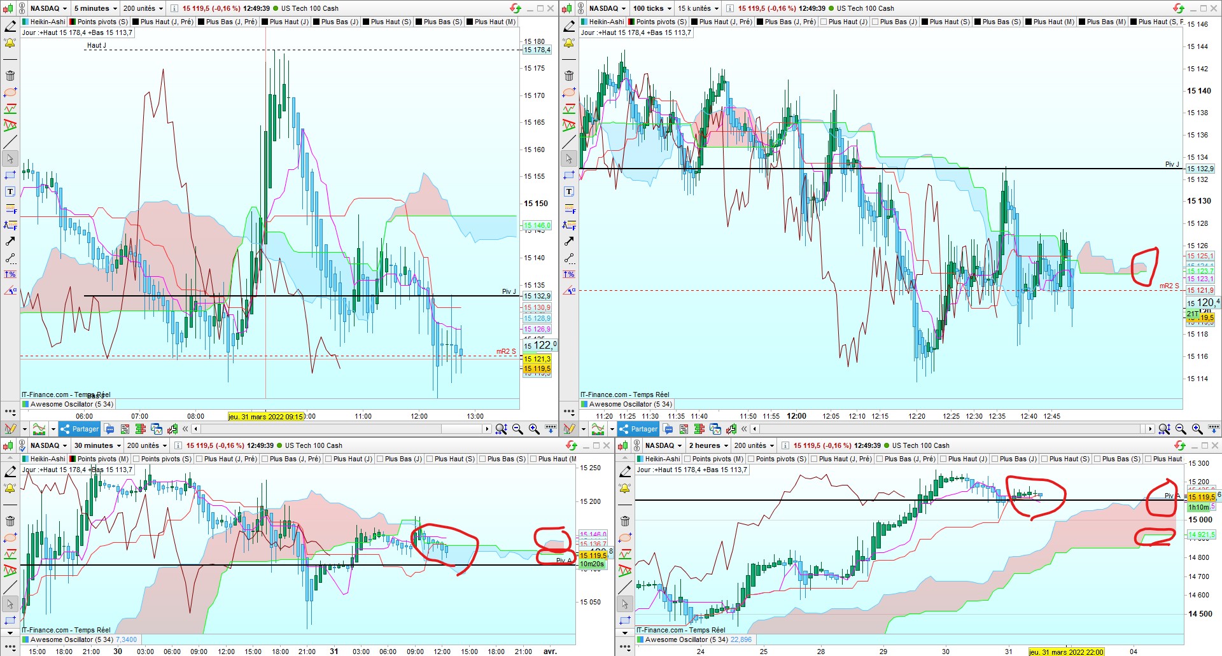Viewport: 1222px width, 656px height.
Task: Click the three-dots button below 5 minutes chart tools
Action: pyautogui.click(x=10, y=412)
